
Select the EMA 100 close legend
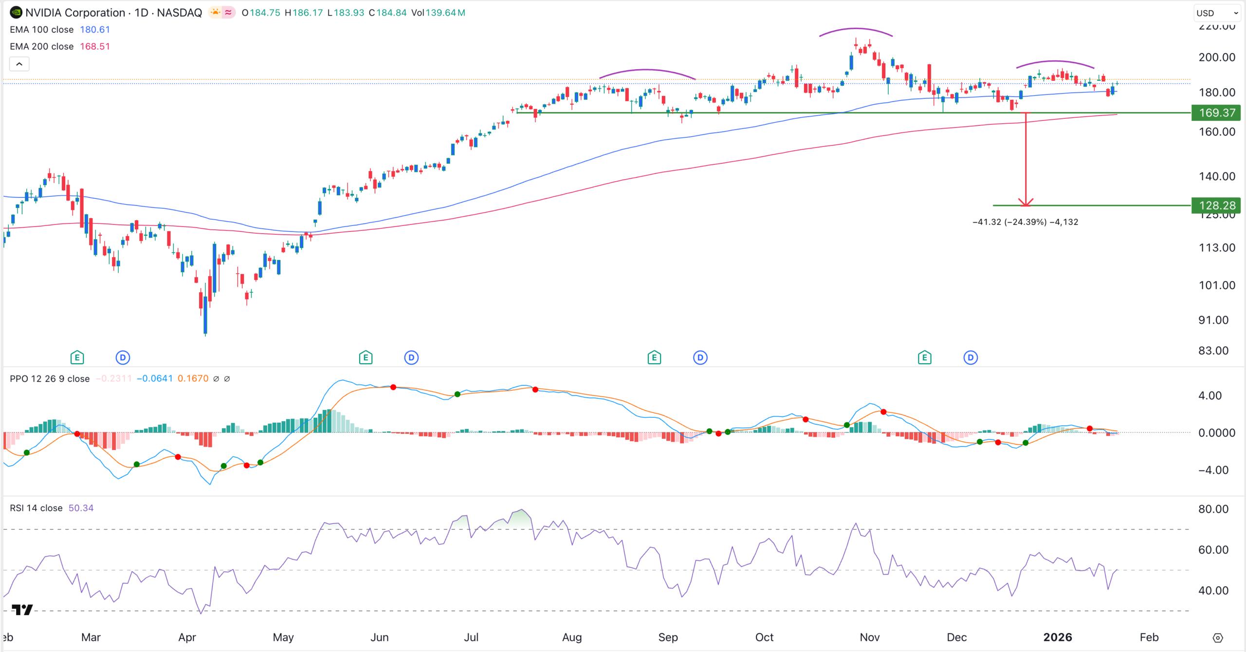(42, 30)
